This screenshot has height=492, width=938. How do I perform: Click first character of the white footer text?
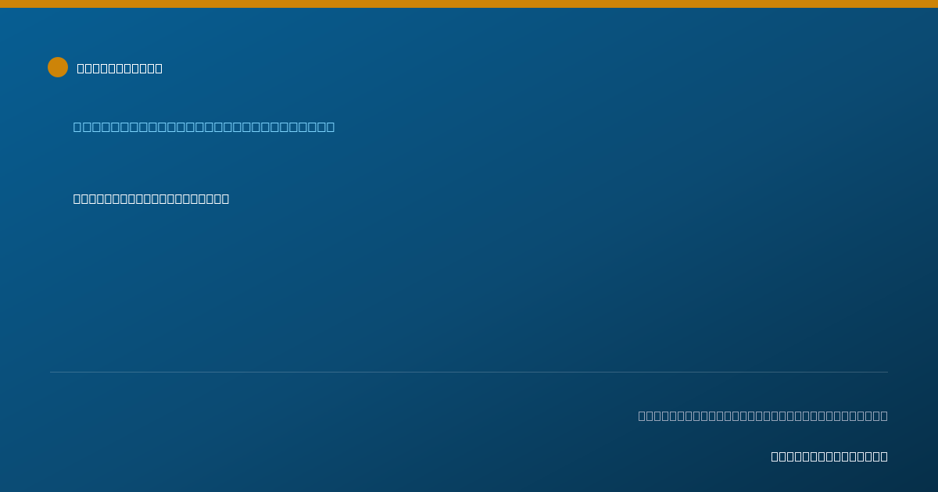click(775, 456)
